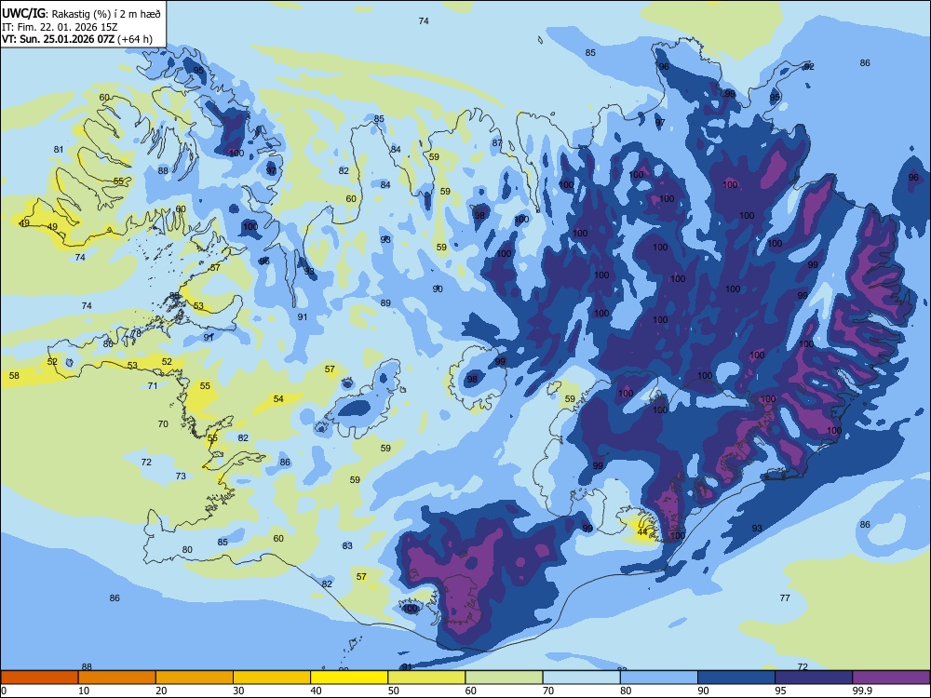The image size is (931, 698).
Task: Select the 80–90 blue legend segment
Action: pyautogui.click(x=659, y=678)
